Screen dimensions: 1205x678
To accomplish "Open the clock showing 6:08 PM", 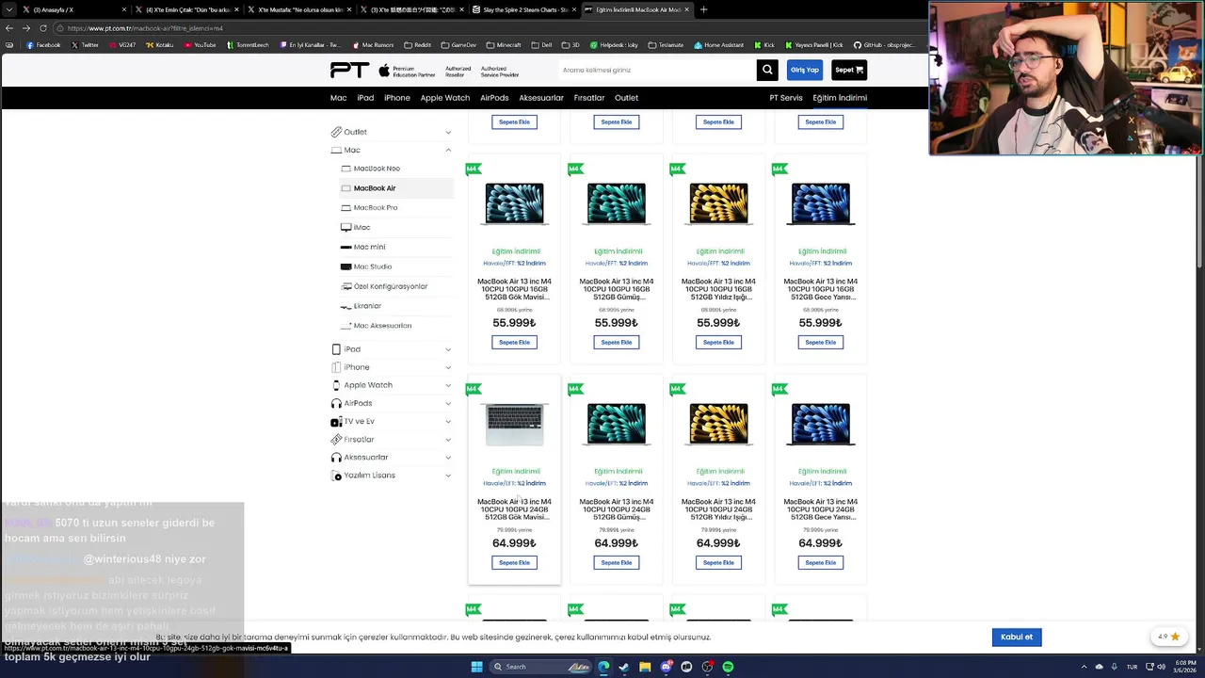I will pos(1185,667).
